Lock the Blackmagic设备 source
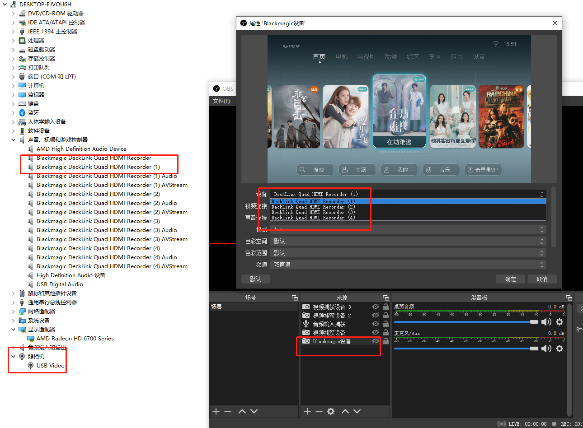 pyautogui.click(x=386, y=341)
